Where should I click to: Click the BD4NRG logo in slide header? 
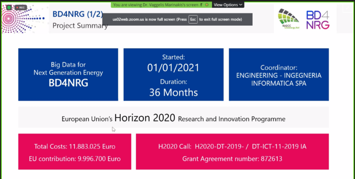pos(318,20)
